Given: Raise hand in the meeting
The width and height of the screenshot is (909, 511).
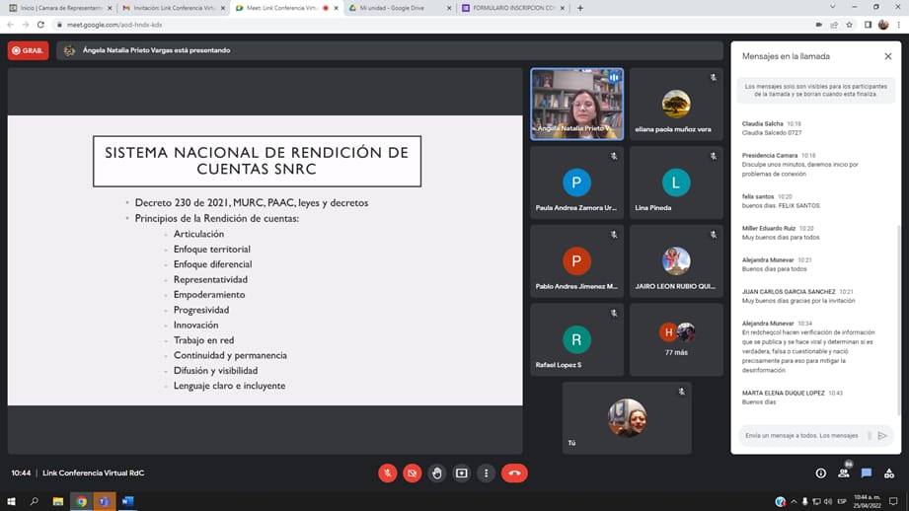Looking at the screenshot, I should pyautogui.click(x=437, y=474).
